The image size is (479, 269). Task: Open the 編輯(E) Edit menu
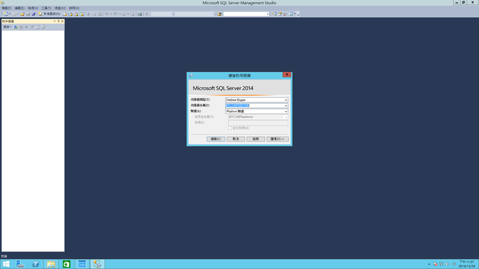pos(20,8)
